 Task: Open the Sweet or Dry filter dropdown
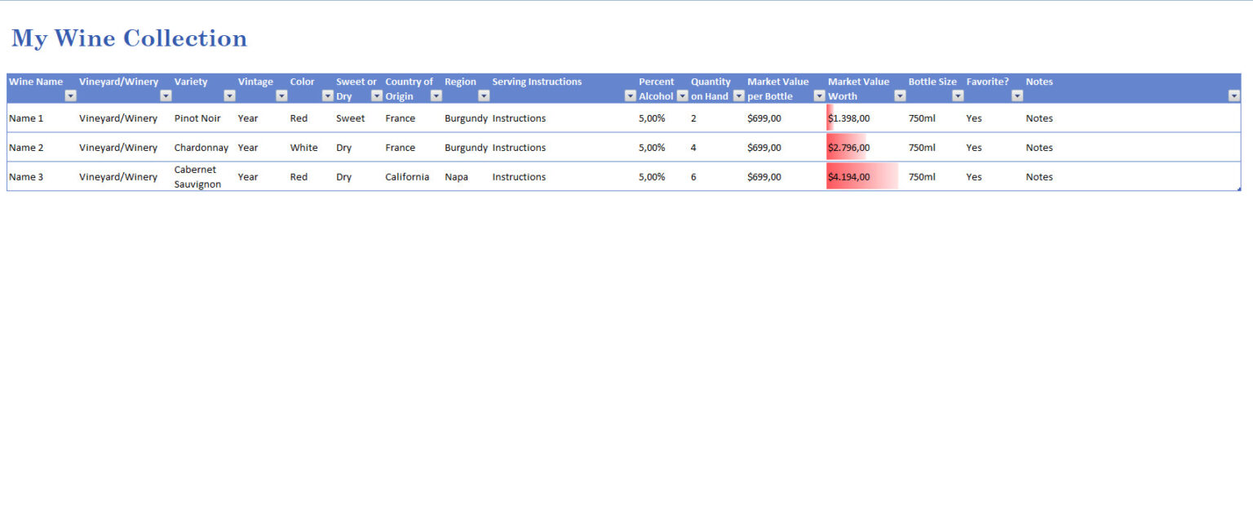(376, 95)
